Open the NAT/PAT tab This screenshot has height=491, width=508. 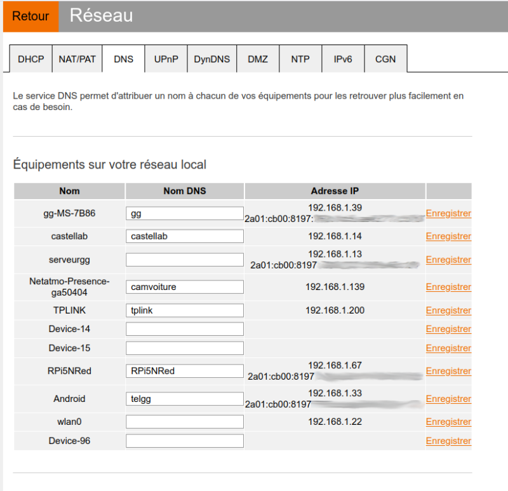click(x=77, y=59)
